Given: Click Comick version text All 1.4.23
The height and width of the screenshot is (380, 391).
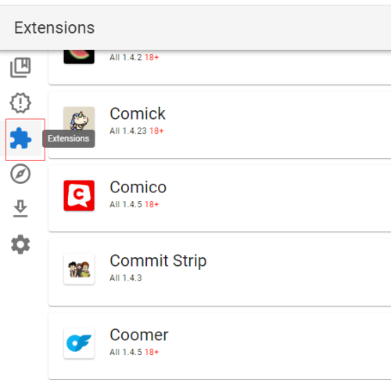Looking at the screenshot, I should 128,131.
